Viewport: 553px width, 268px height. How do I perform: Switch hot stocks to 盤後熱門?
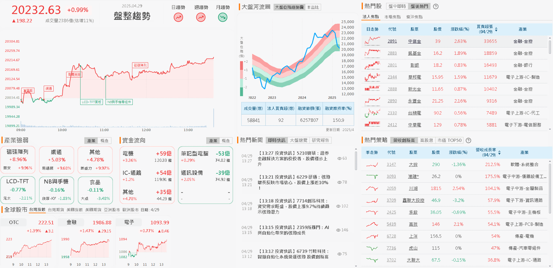tap(419, 6)
